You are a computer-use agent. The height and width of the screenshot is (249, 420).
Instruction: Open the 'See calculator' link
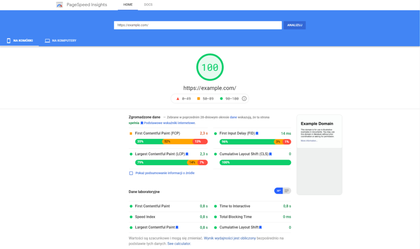179,244
